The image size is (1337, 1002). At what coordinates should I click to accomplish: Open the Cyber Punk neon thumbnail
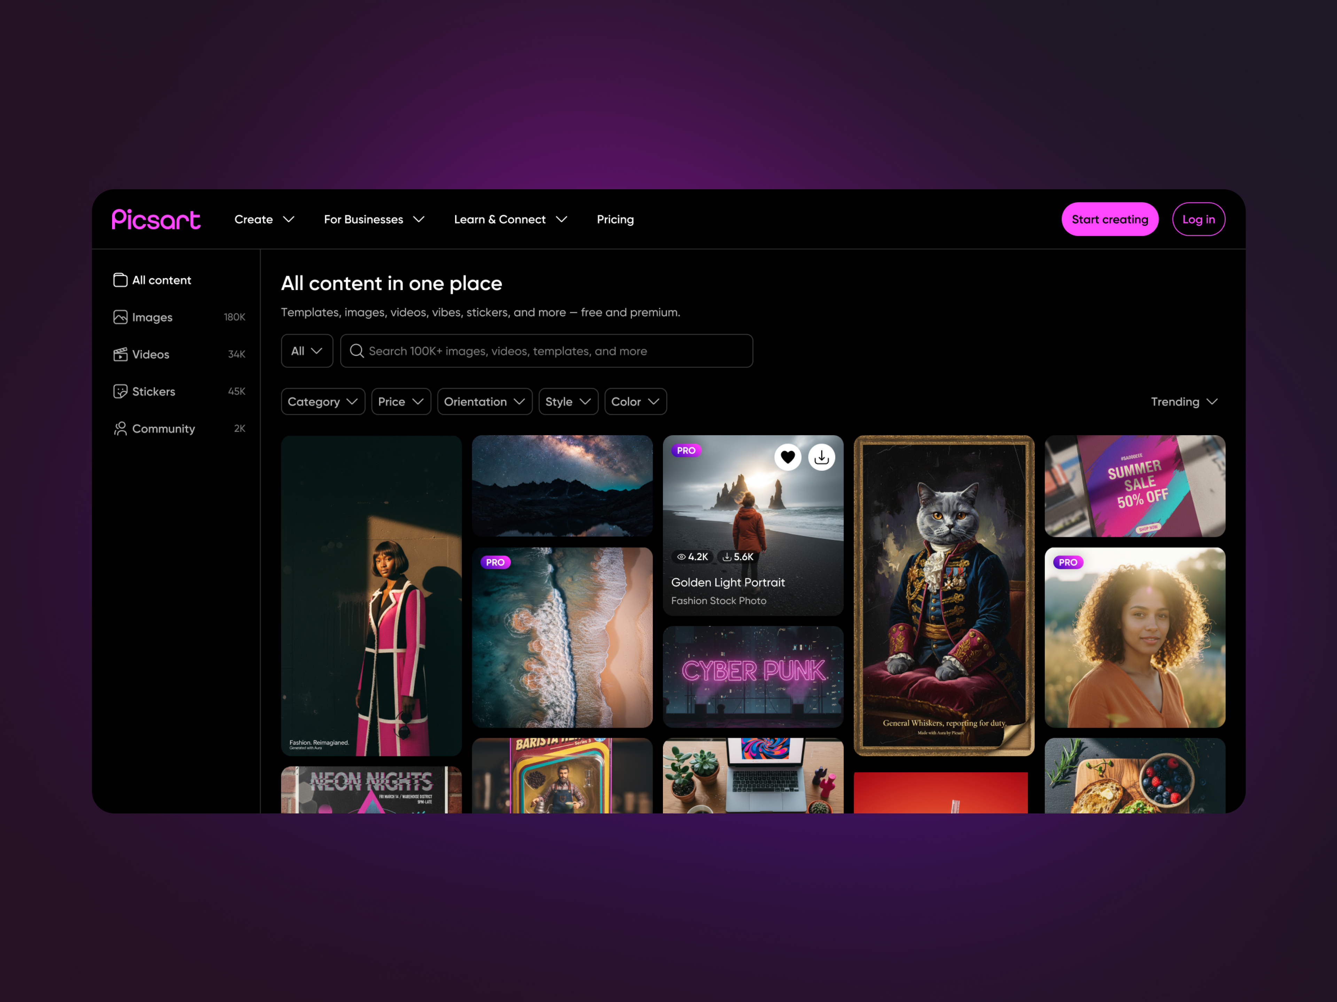pyautogui.click(x=752, y=676)
